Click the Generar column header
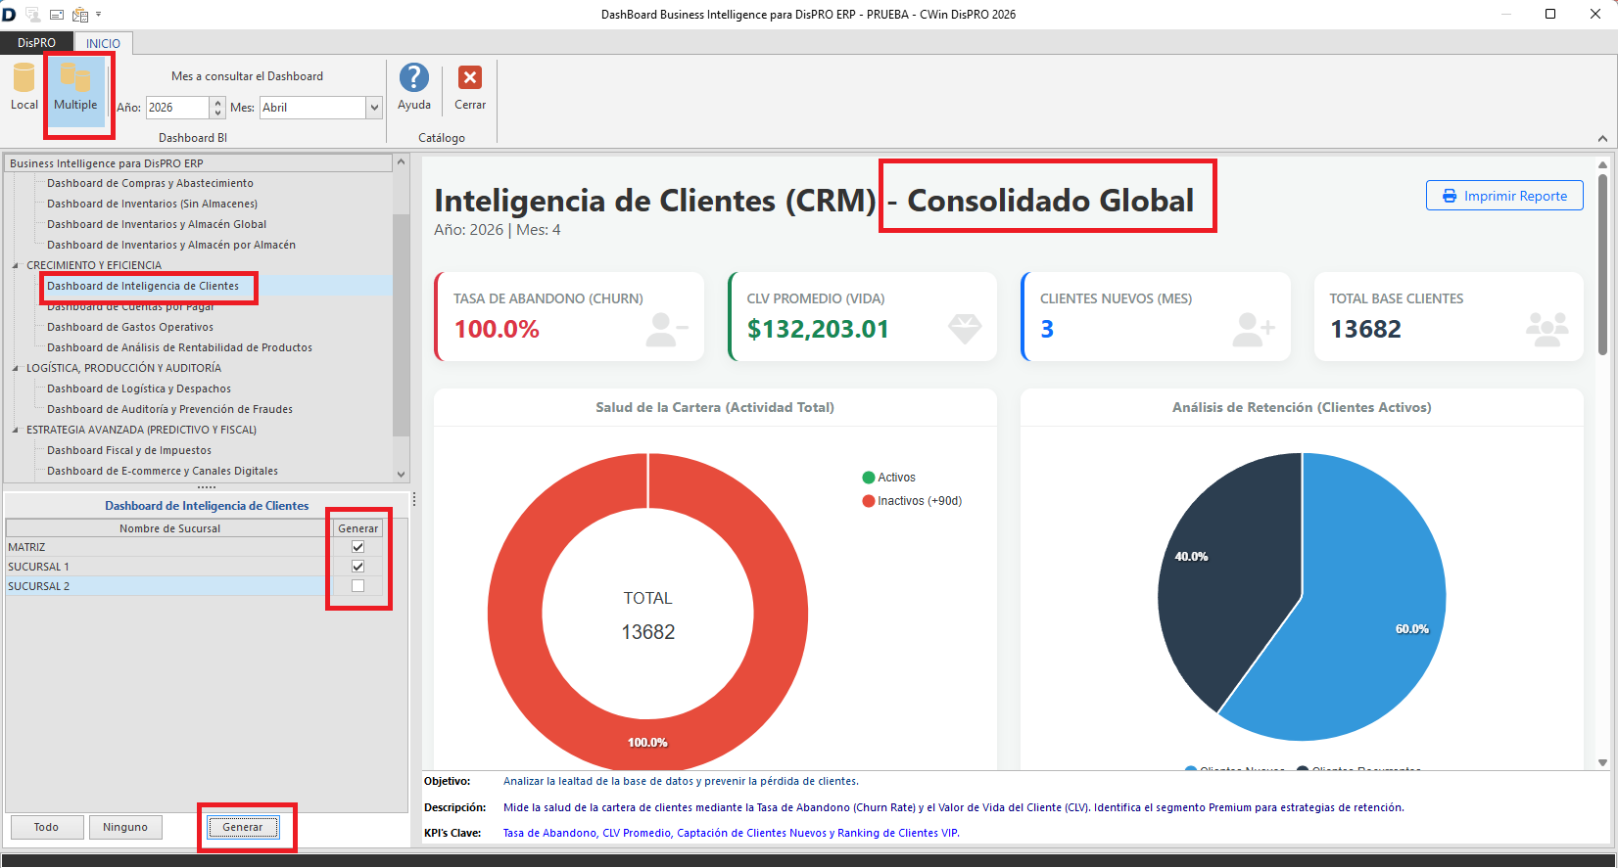This screenshot has height=868, width=1618. [357, 528]
